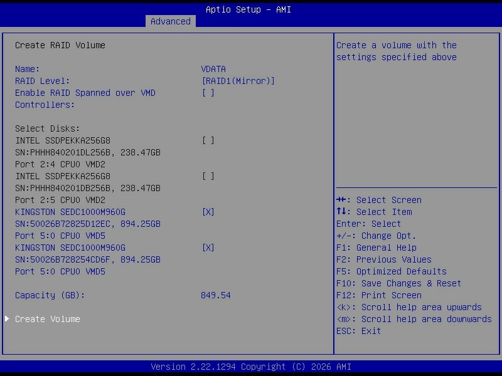Open the RAID1(Mirror) level dropdown
Viewport: 502px width, 376px height.
(238, 81)
